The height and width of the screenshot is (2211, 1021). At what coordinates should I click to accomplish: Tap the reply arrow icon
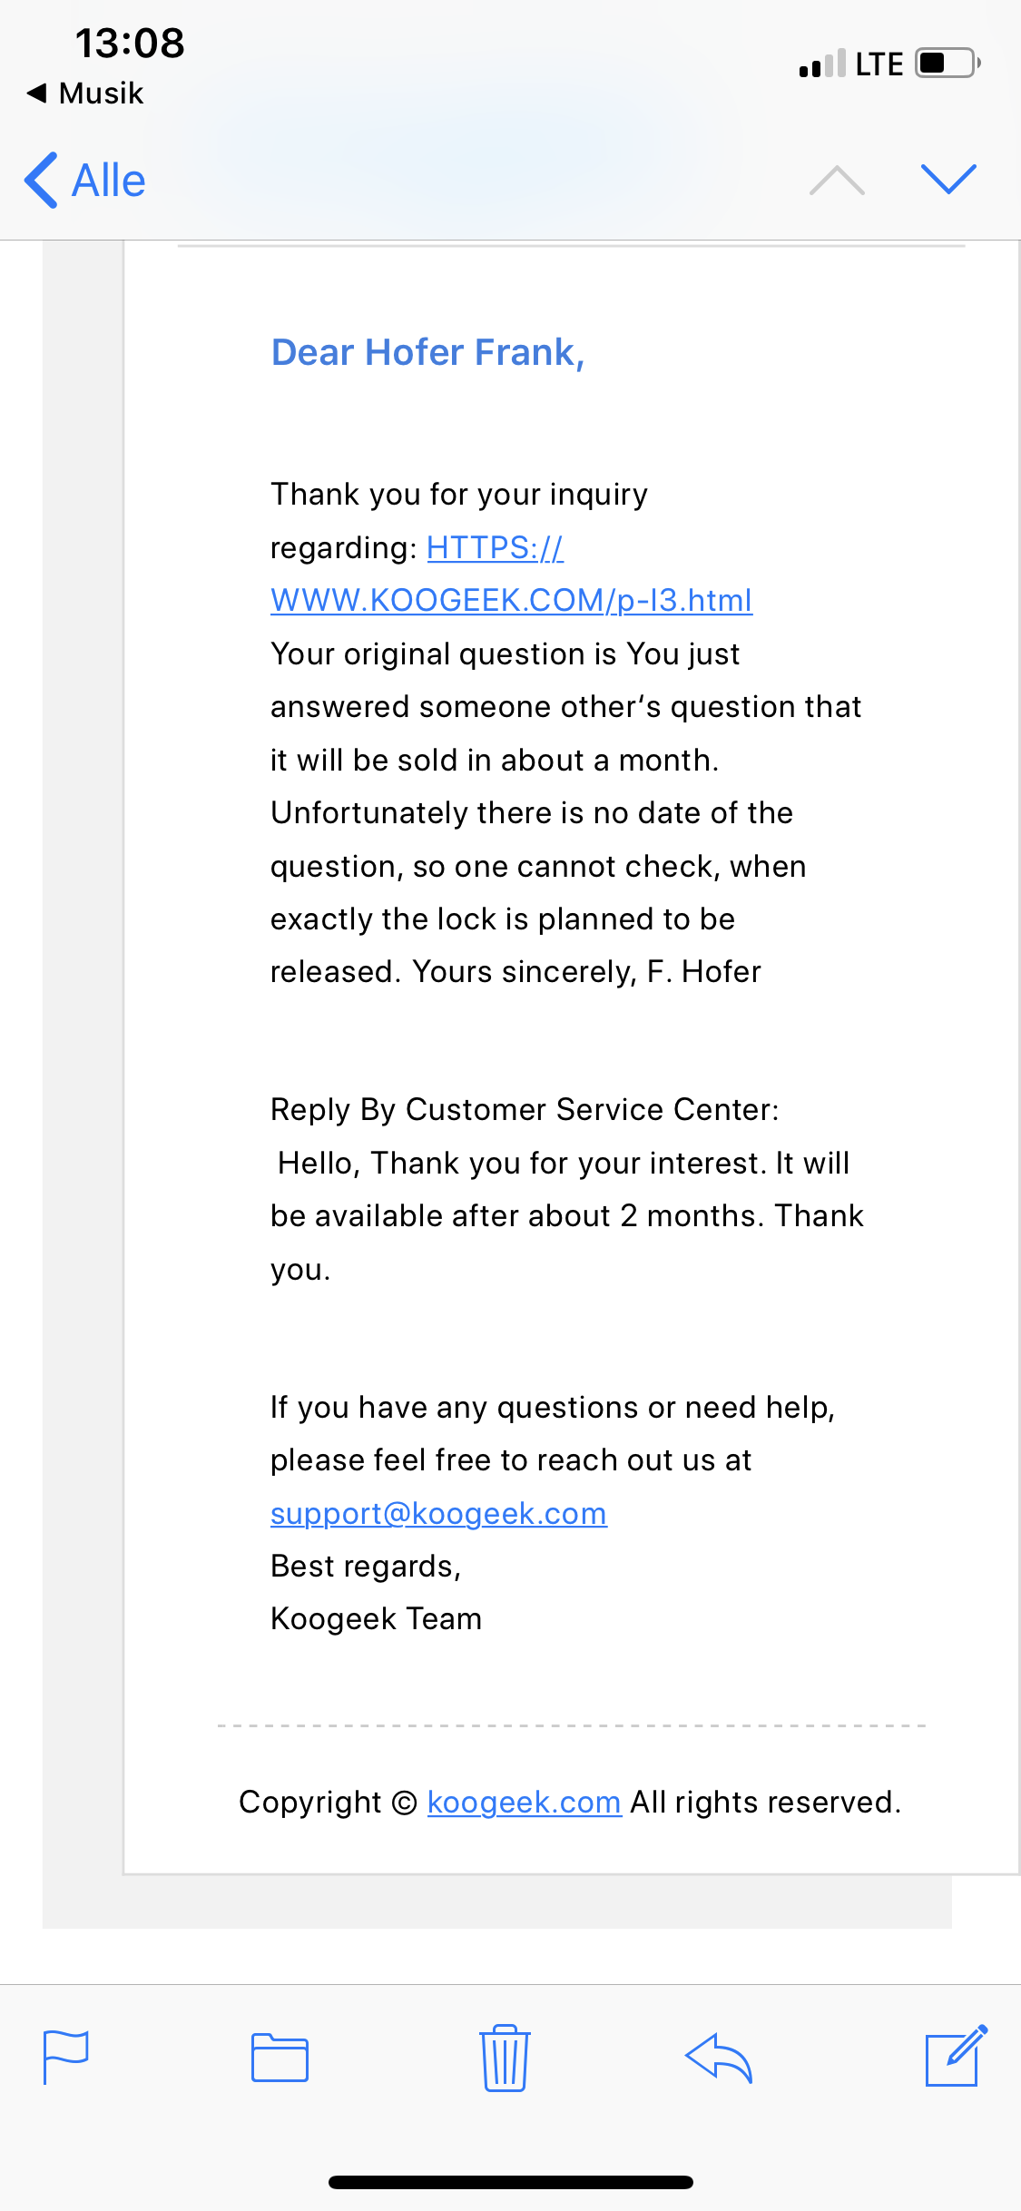pos(719,2057)
